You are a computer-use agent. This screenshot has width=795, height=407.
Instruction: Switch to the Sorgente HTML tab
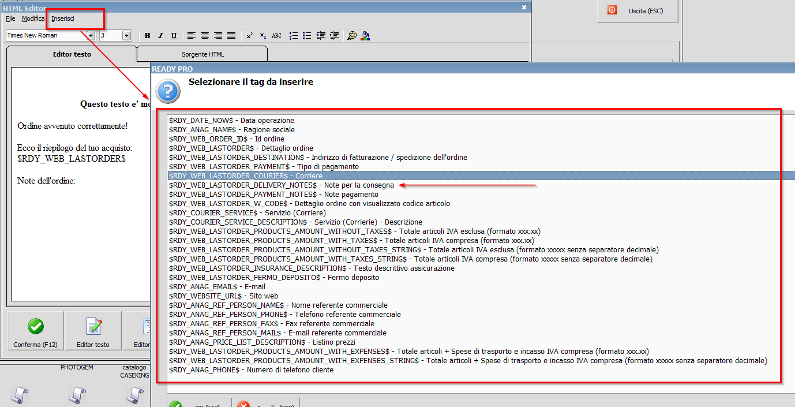pos(202,54)
